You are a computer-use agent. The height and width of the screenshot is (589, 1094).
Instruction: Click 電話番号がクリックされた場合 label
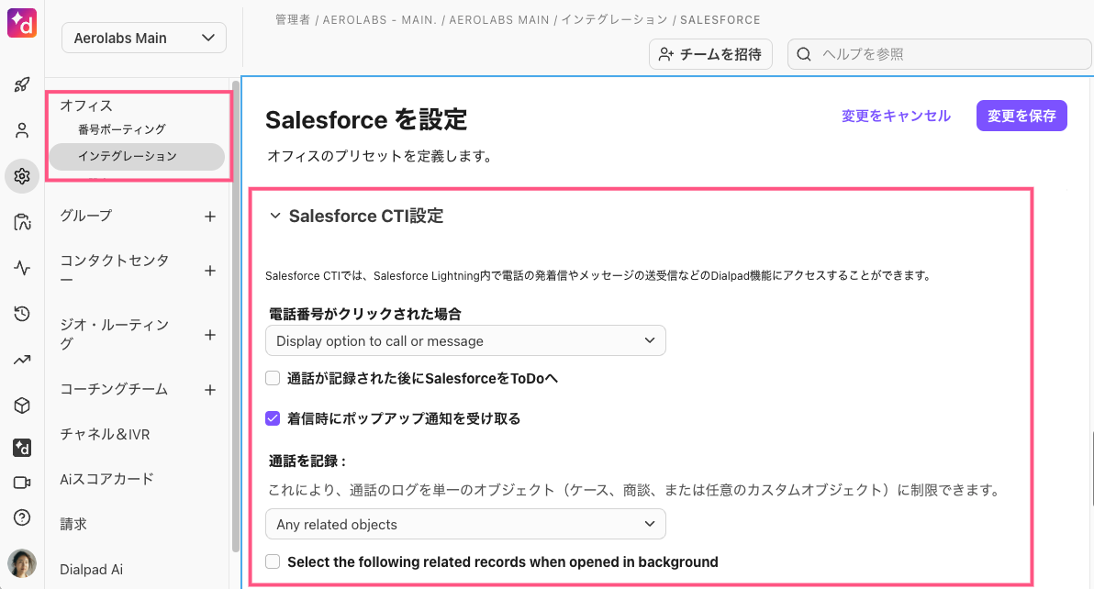(365, 315)
